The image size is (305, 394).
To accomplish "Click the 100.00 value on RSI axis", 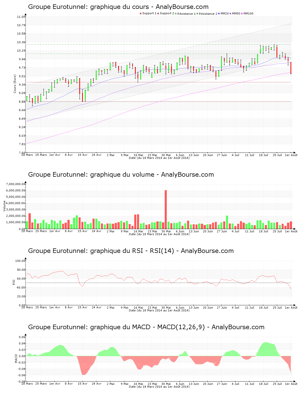I will click(x=20, y=261).
